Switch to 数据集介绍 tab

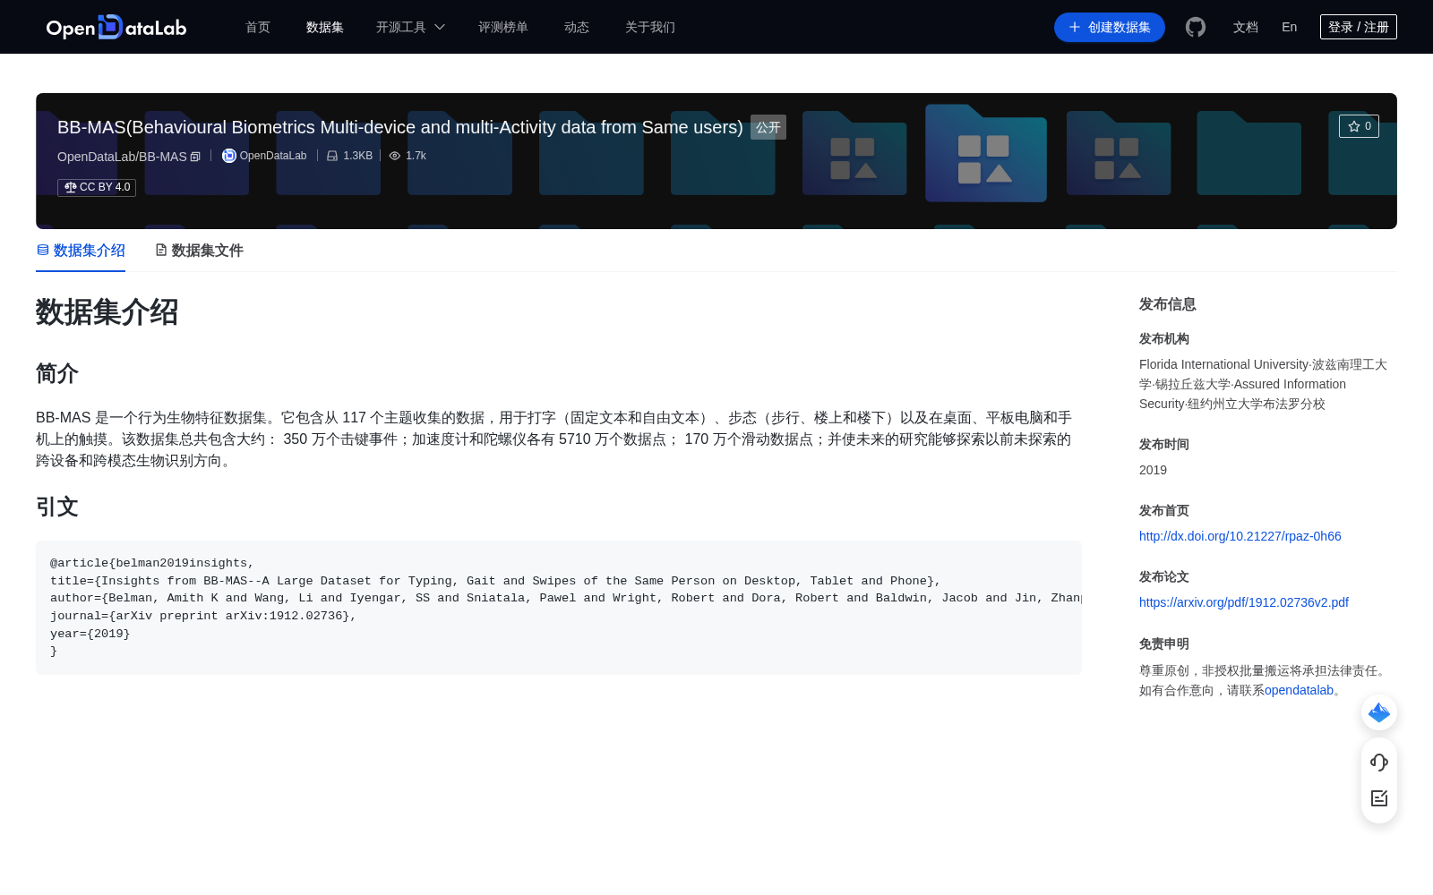point(81,251)
